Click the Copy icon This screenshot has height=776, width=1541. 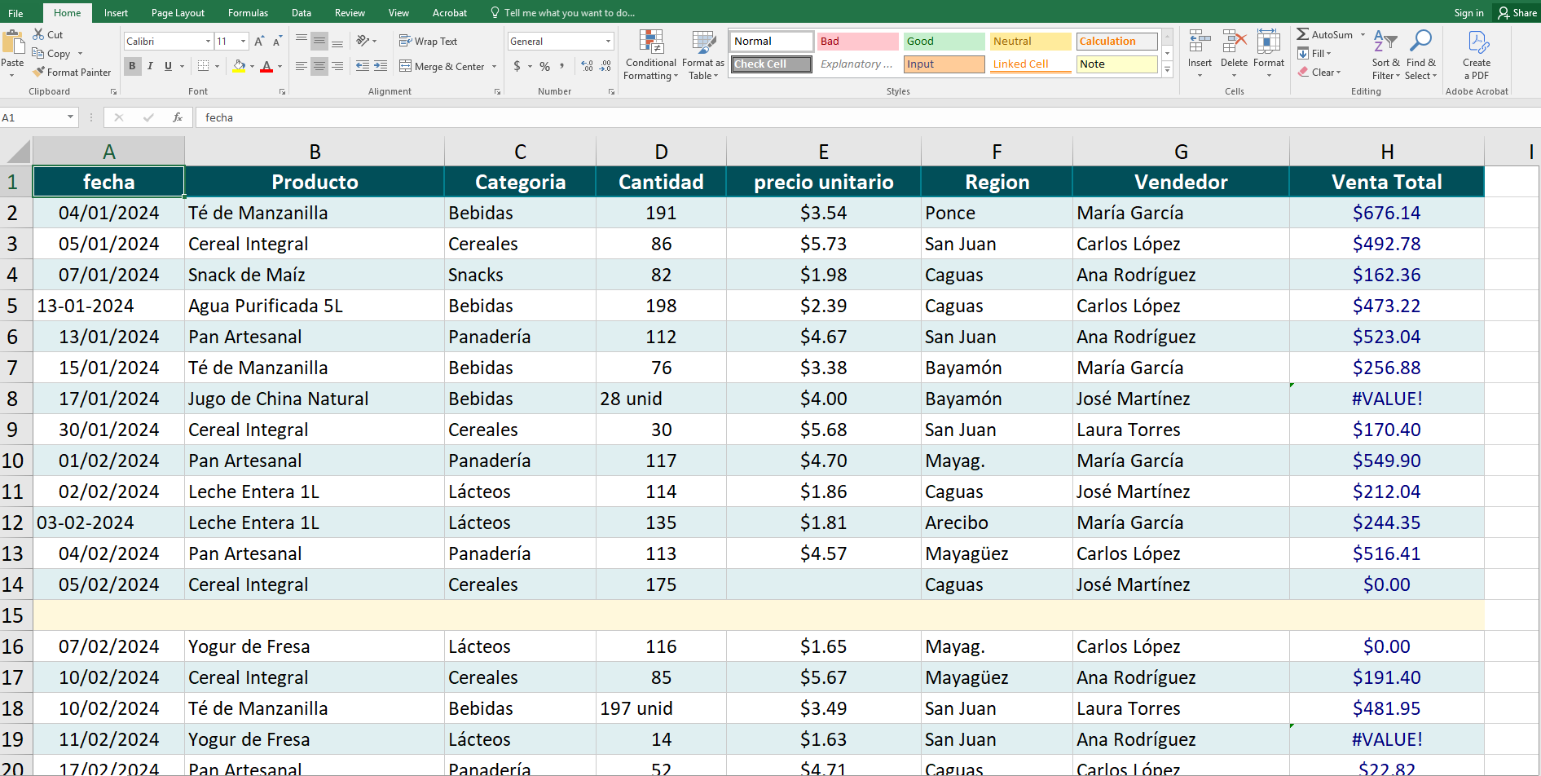pos(38,53)
